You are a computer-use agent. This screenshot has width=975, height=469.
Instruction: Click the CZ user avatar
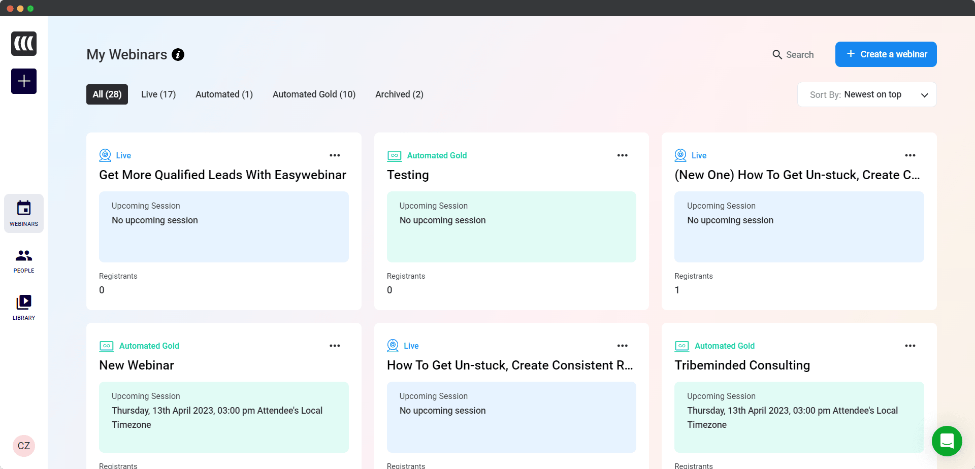pyautogui.click(x=24, y=446)
